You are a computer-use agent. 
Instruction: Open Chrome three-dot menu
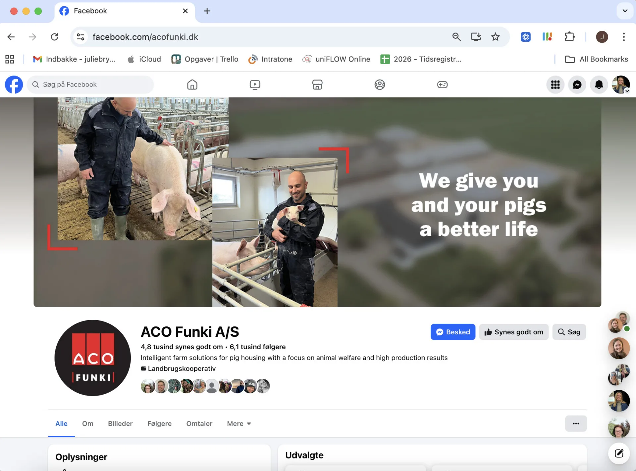click(x=624, y=37)
